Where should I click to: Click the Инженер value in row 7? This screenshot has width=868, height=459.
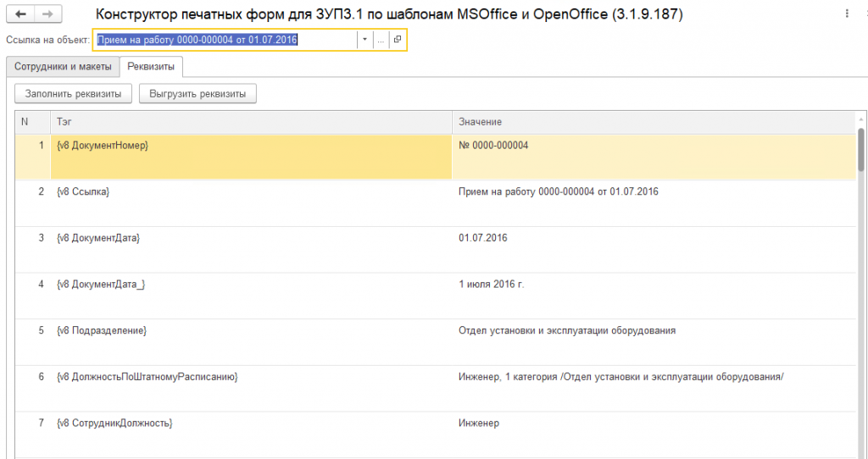click(x=479, y=423)
